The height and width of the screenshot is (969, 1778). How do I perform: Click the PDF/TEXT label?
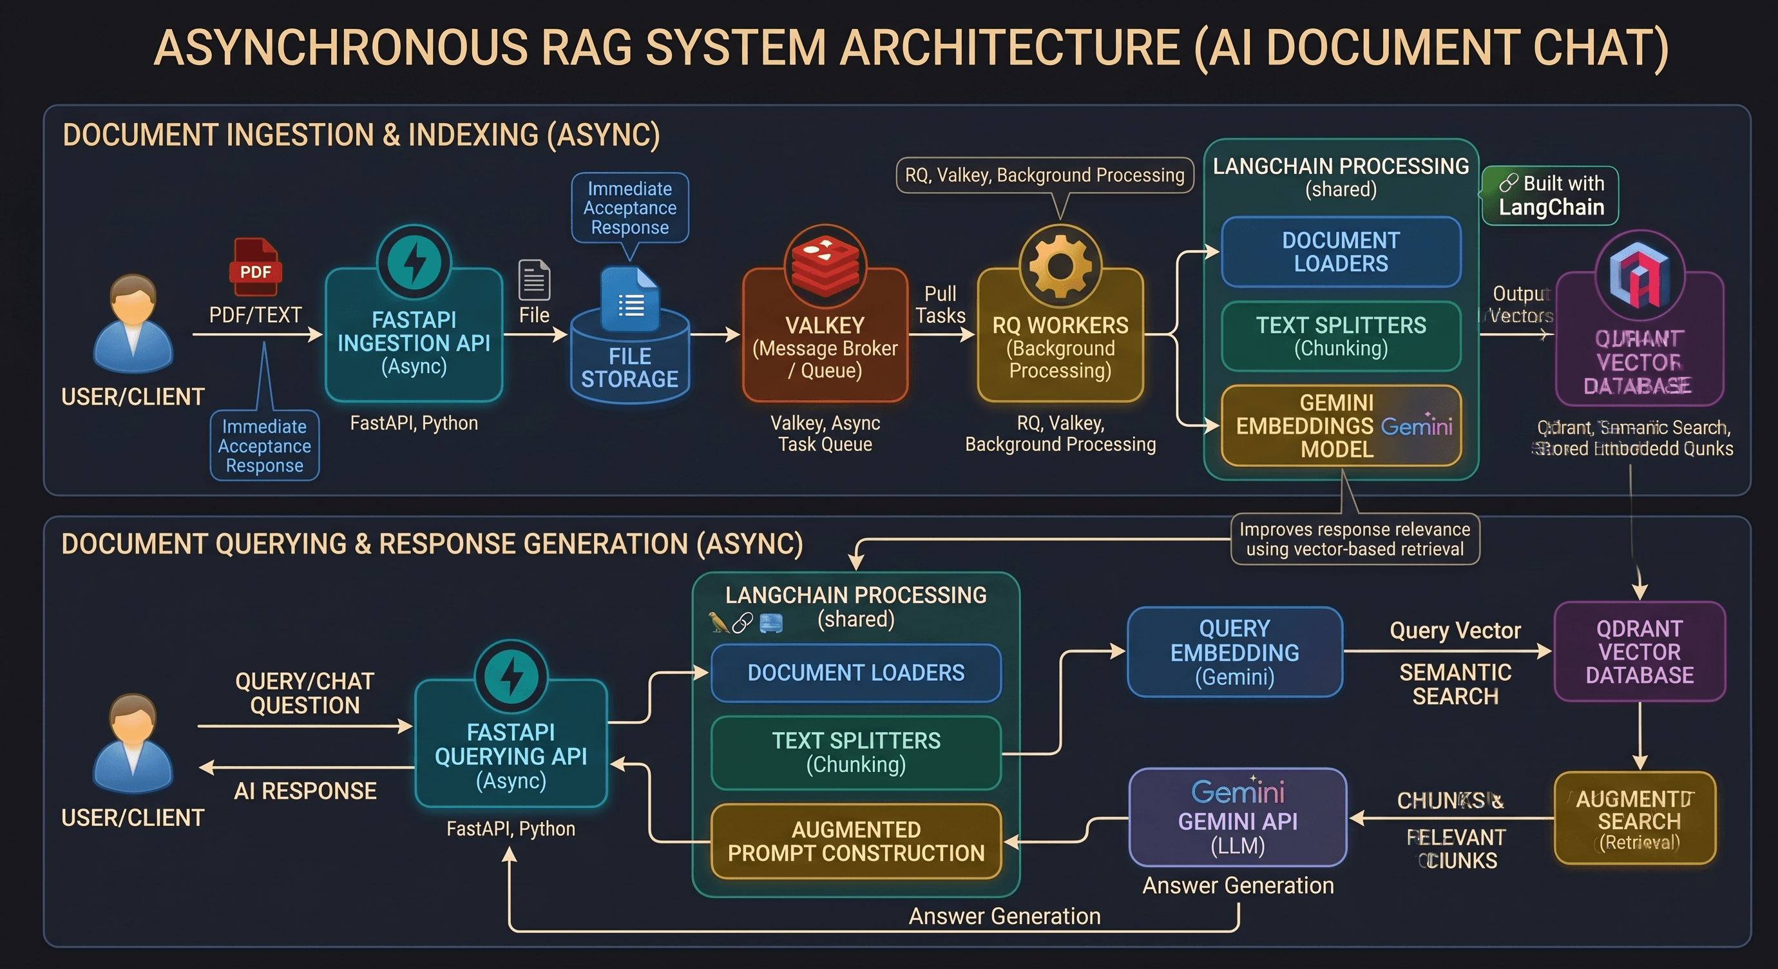click(255, 316)
